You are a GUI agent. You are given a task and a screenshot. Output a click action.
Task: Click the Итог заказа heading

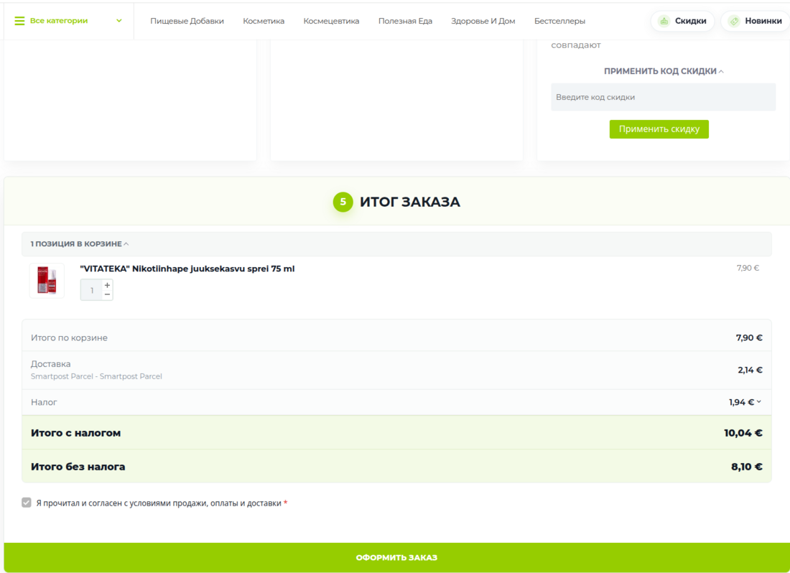(x=409, y=202)
